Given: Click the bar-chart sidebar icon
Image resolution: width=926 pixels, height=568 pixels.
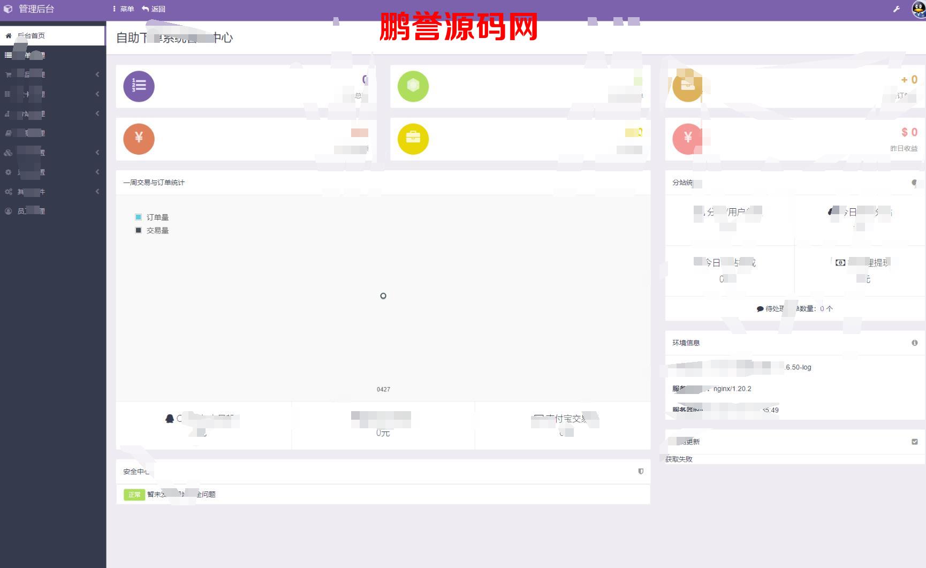Looking at the screenshot, I should pos(7,113).
